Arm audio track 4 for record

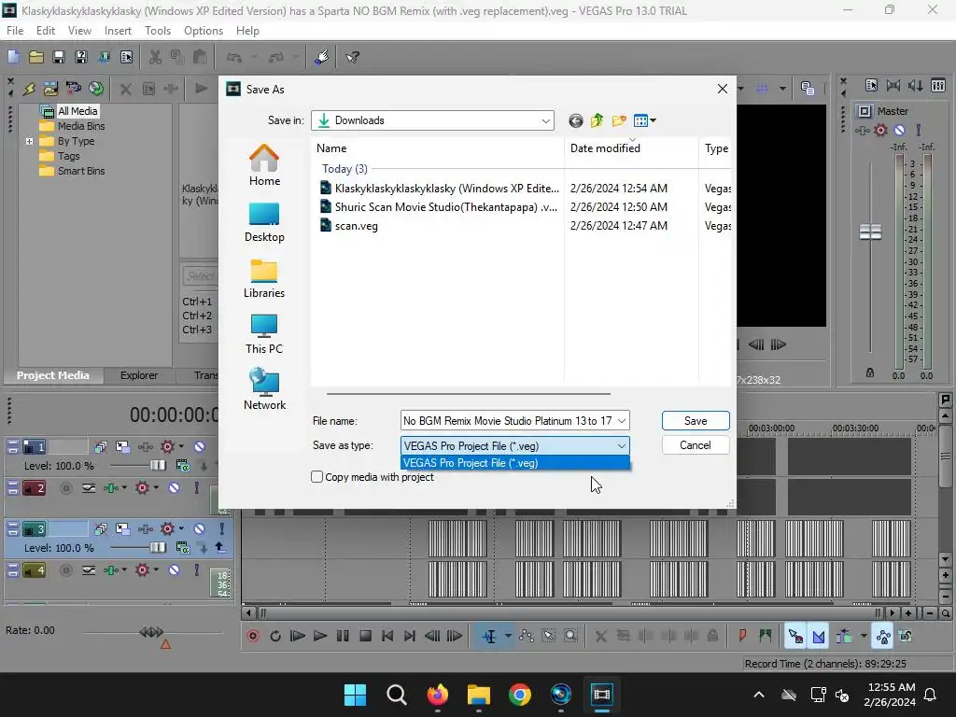(66, 570)
